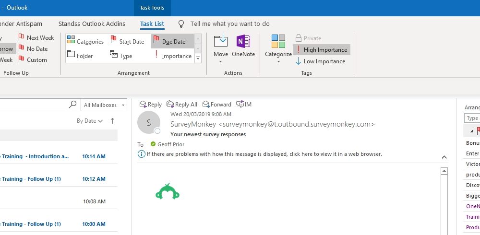The width and height of the screenshot is (480, 235).
Task: Open the Move dropdown
Action: coord(221,49)
